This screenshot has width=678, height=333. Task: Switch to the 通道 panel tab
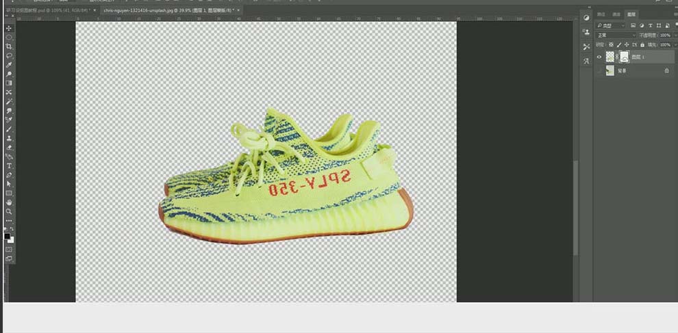click(x=616, y=14)
